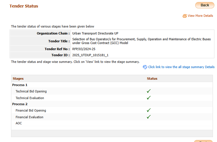Image resolution: width=217 pixels, height=142 pixels.
Task: Click the Tender Ref No label
Action: pos(57,49)
